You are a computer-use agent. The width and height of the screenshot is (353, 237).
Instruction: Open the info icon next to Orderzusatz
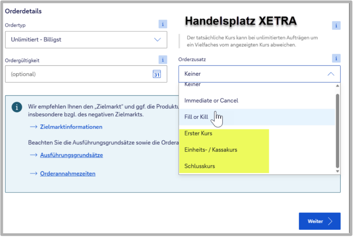336,58
